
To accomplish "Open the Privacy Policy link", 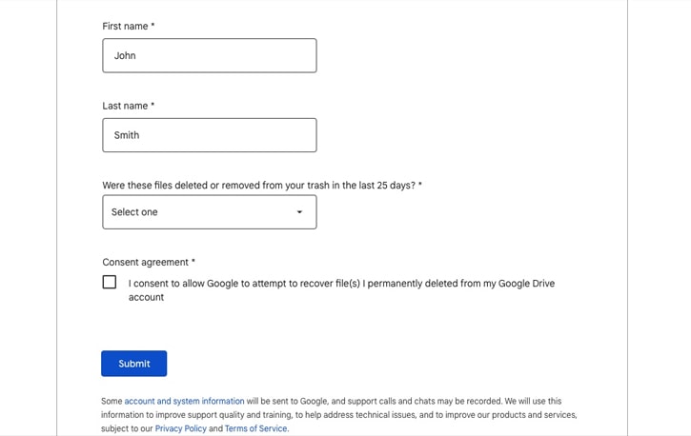I will [x=181, y=428].
